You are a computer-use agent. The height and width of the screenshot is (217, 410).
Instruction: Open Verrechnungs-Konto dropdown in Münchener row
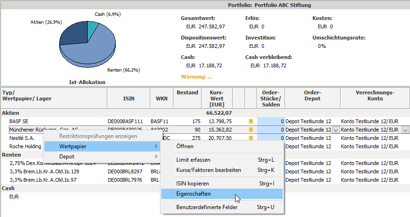pyautogui.click(x=405, y=130)
